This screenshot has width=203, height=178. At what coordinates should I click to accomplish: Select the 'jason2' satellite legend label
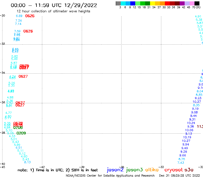tap(115, 170)
